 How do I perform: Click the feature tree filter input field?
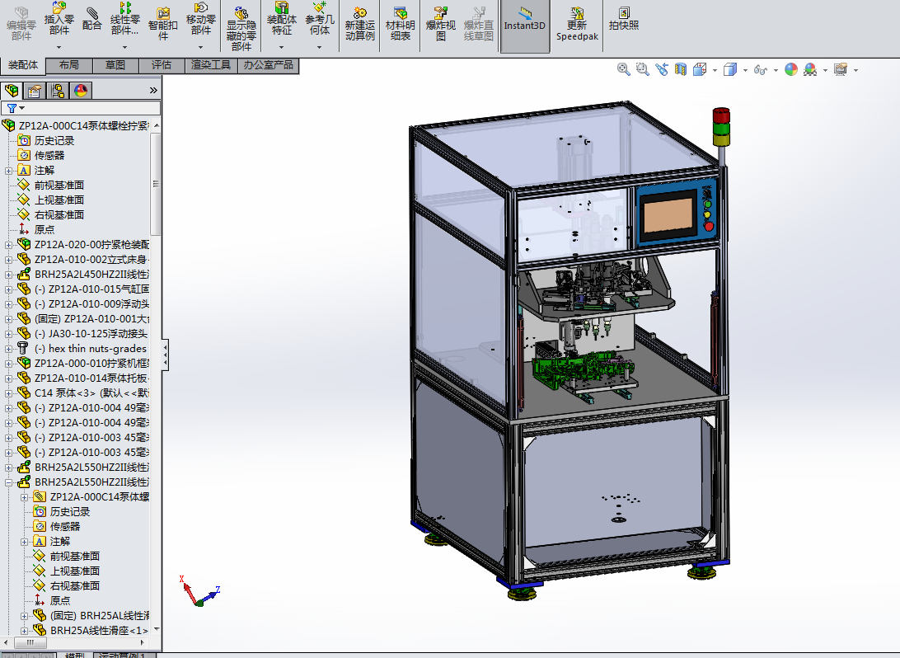[x=91, y=108]
